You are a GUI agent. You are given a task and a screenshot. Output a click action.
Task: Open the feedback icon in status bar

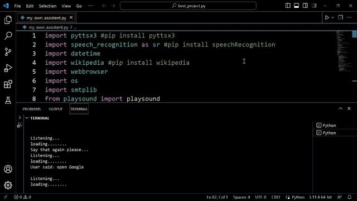(340, 197)
